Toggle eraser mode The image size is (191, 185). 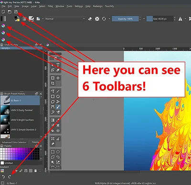coord(90,19)
